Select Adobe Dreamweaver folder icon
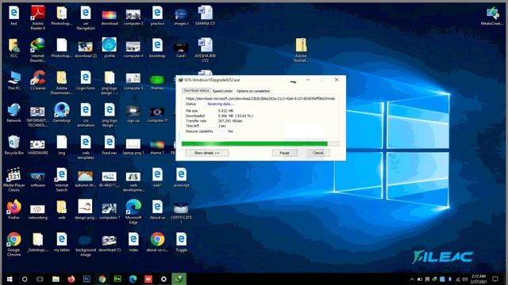The height and width of the screenshot is (285, 508). [x=62, y=82]
